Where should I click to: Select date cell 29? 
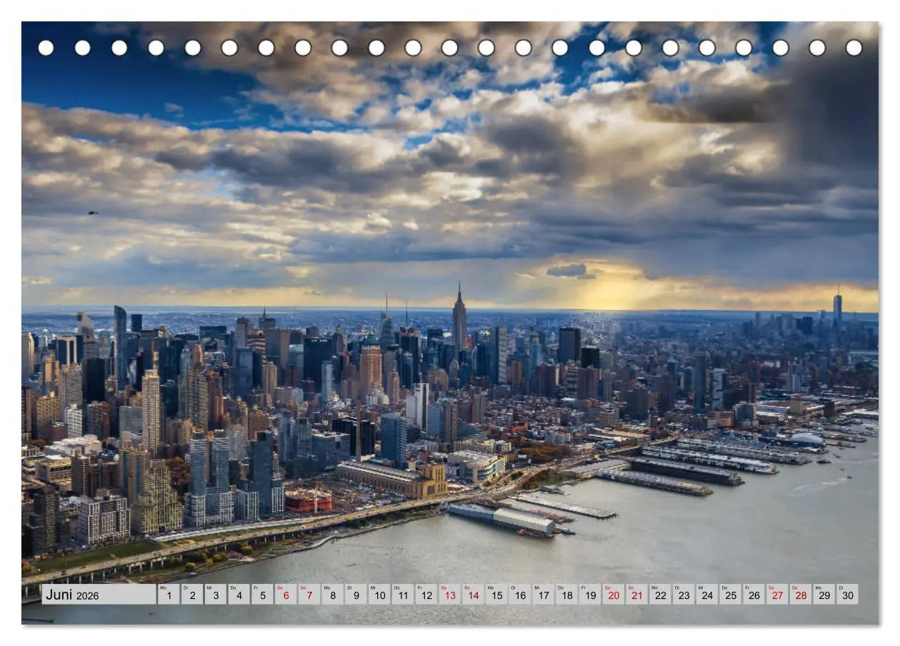click(824, 595)
